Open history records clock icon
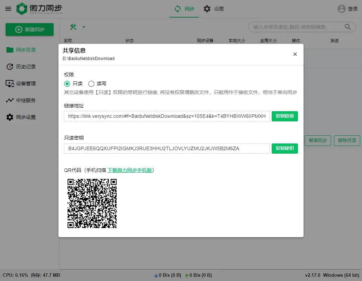This screenshot has width=362, height=281. click(x=10, y=67)
